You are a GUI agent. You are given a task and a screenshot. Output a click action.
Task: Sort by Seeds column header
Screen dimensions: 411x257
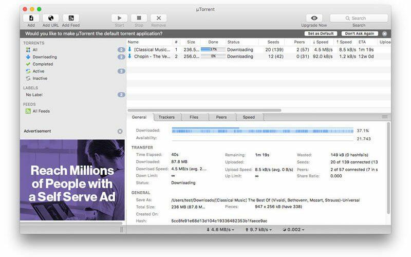[x=273, y=42]
